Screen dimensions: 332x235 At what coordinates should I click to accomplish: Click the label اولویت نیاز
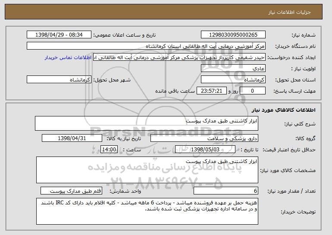pos(303,69)
